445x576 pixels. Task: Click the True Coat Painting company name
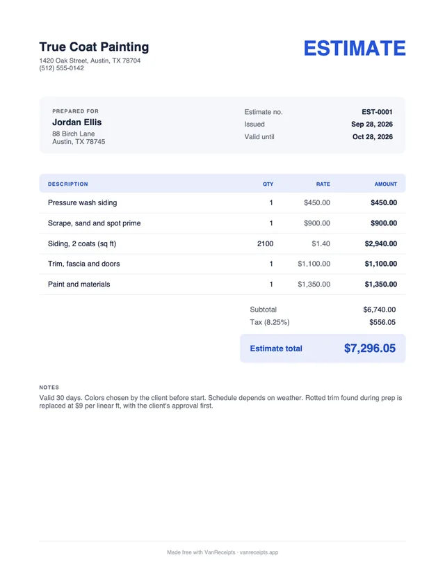(94, 47)
